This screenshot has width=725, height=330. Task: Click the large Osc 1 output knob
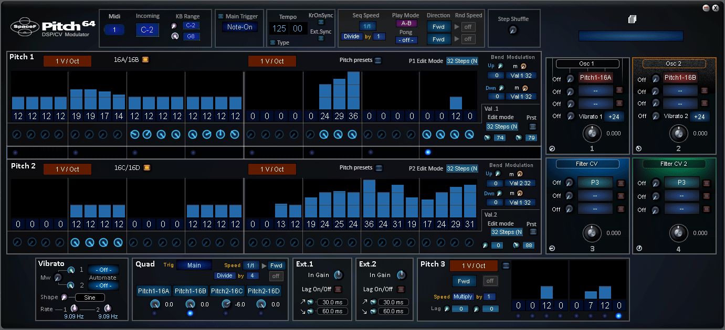coord(592,133)
